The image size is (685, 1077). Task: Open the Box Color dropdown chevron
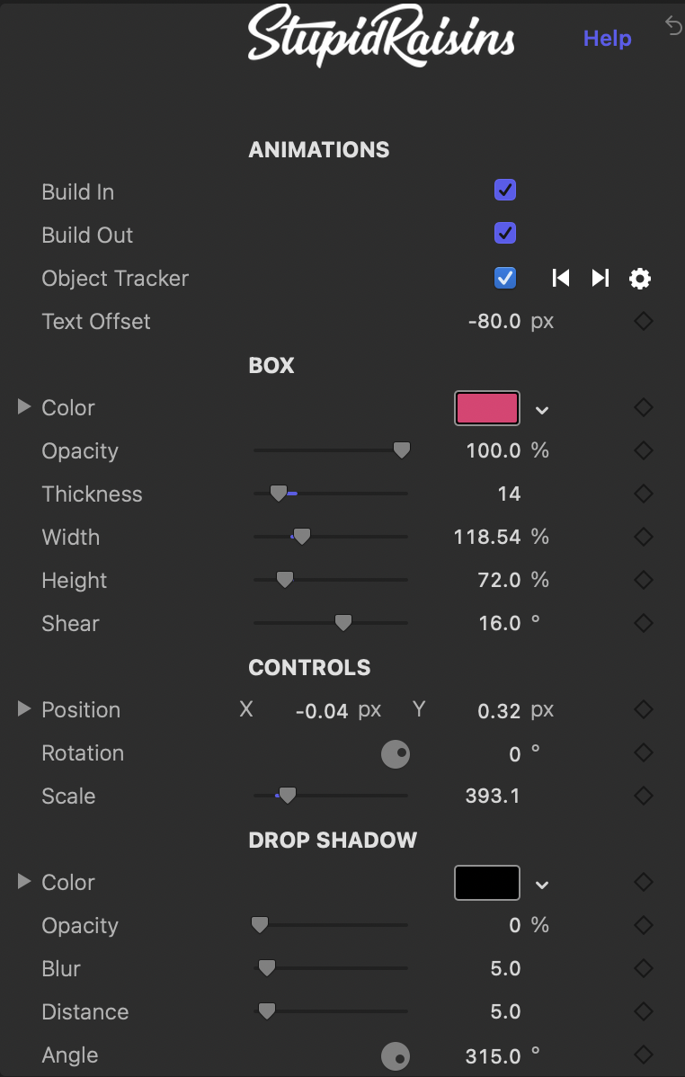(542, 410)
